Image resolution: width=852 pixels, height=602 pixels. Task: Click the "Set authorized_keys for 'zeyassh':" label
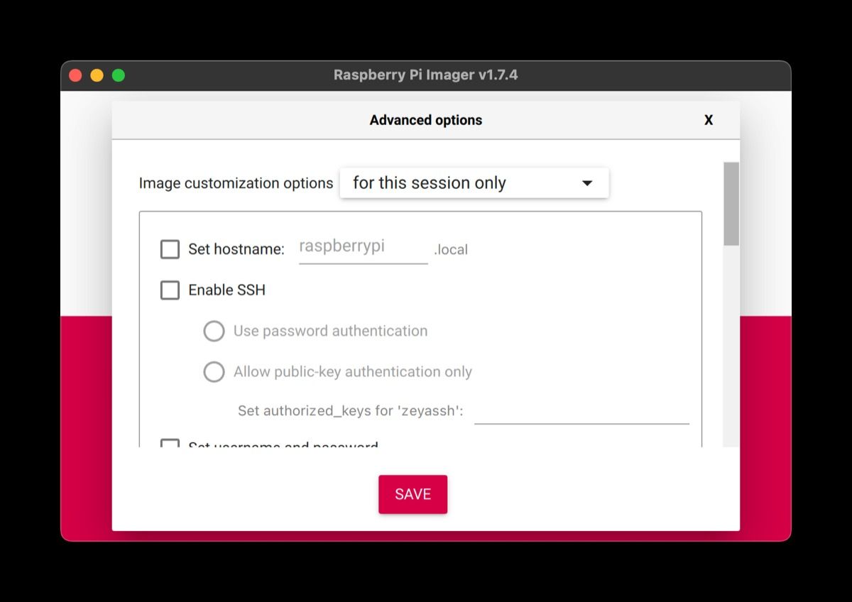351,410
